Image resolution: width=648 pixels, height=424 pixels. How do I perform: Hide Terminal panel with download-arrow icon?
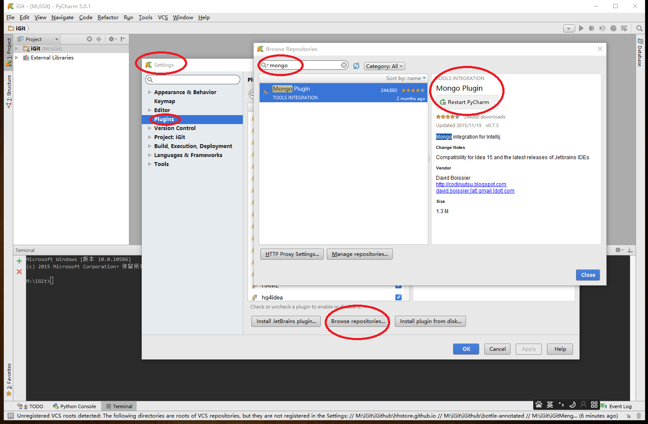coord(630,250)
